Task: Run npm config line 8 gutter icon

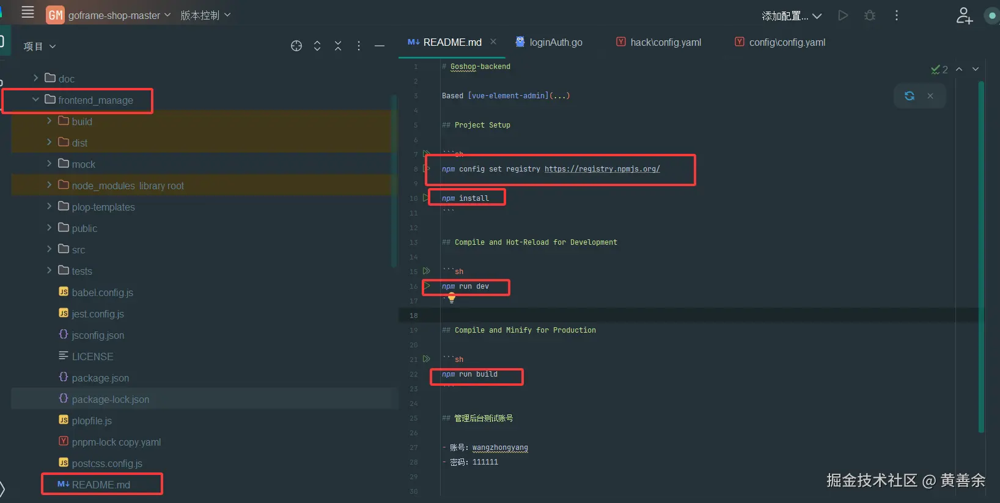Action: pyautogui.click(x=427, y=168)
